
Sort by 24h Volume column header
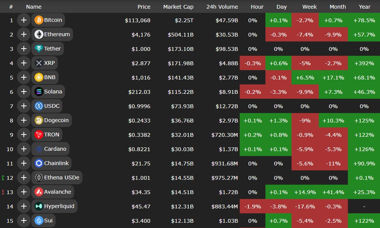click(222, 7)
